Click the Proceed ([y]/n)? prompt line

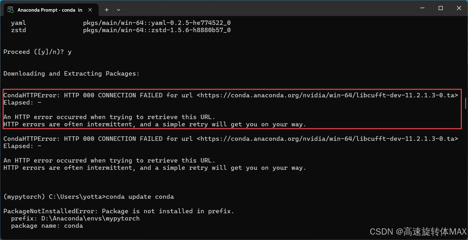(x=36, y=52)
